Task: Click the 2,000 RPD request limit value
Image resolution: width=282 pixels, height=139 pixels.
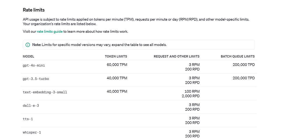Action: 190,96
